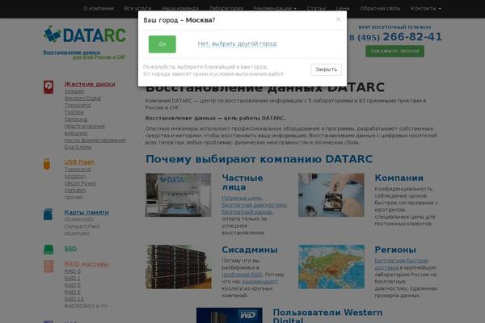485x323 pixels.
Task: Click the Закрыть button in dialog
Action: point(326,69)
